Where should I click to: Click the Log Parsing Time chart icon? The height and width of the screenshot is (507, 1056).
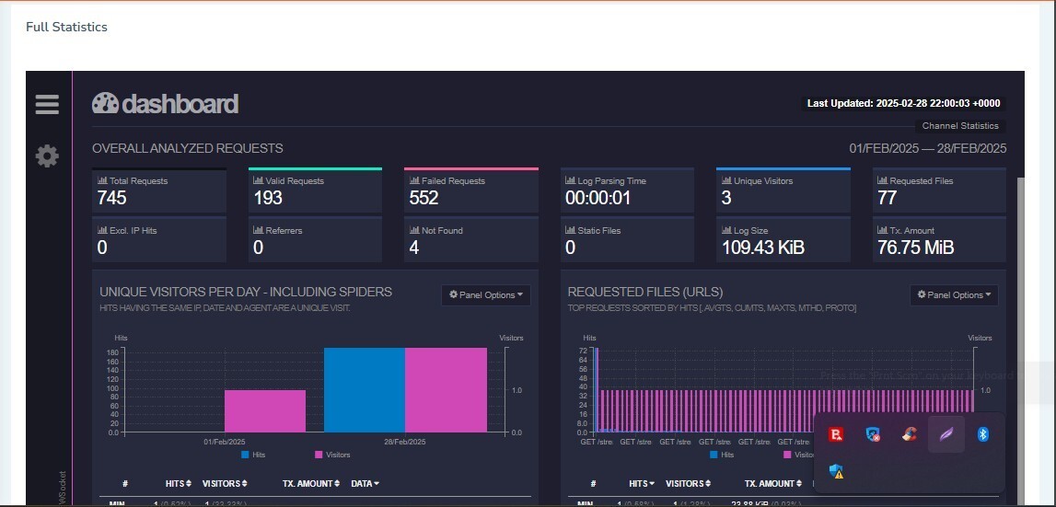571,180
